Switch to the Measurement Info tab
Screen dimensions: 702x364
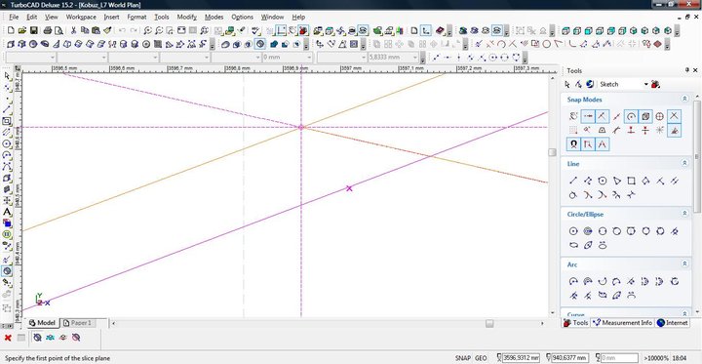click(622, 323)
